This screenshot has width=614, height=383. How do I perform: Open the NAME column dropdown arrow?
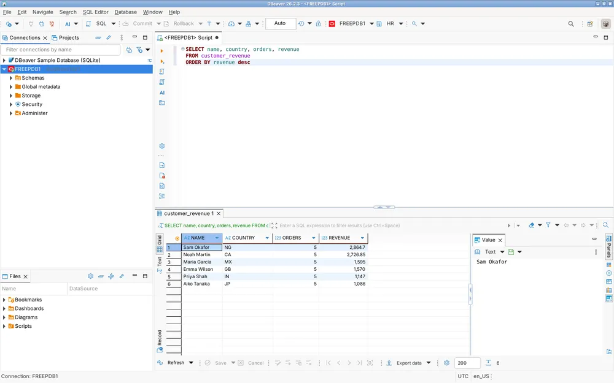tap(217, 238)
